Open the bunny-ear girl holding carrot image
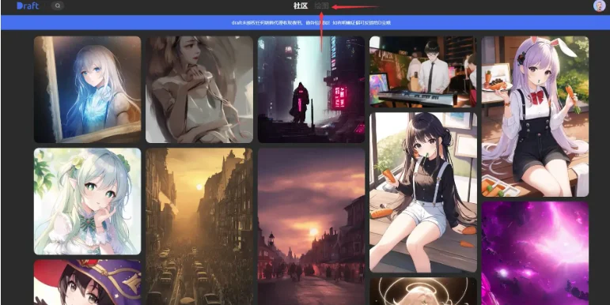 click(x=535, y=117)
